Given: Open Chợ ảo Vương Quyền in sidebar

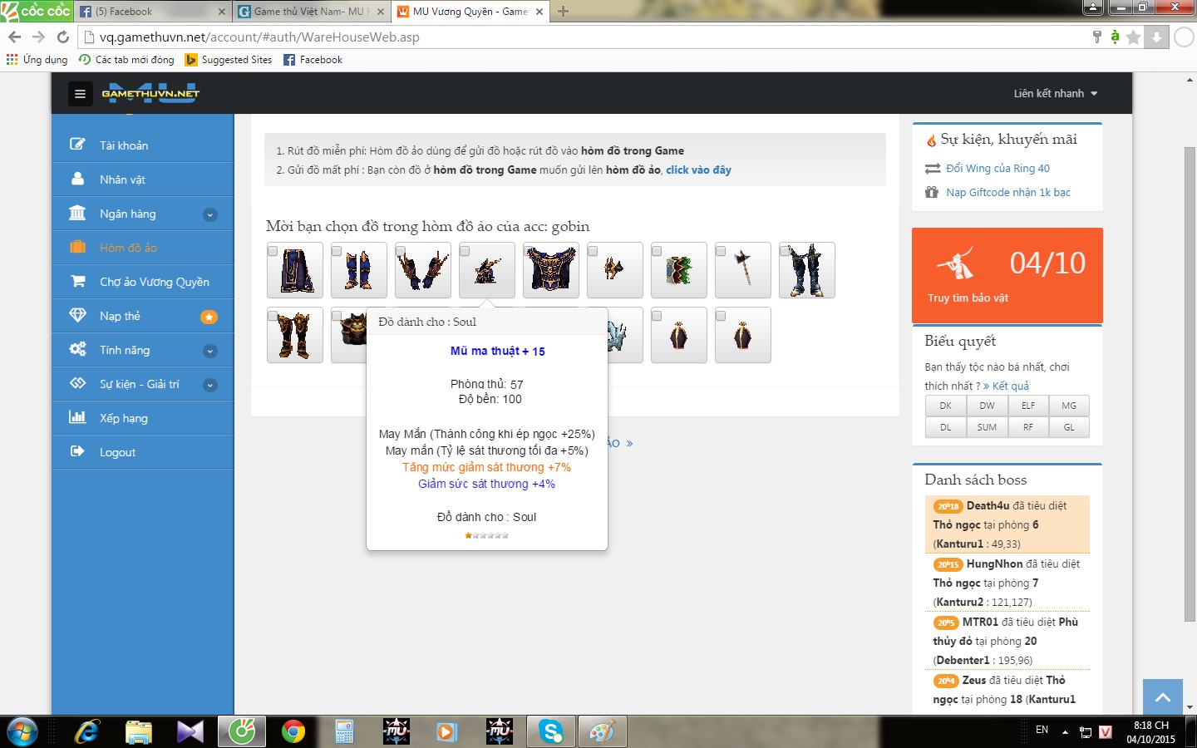Looking at the screenshot, I should tap(143, 282).
